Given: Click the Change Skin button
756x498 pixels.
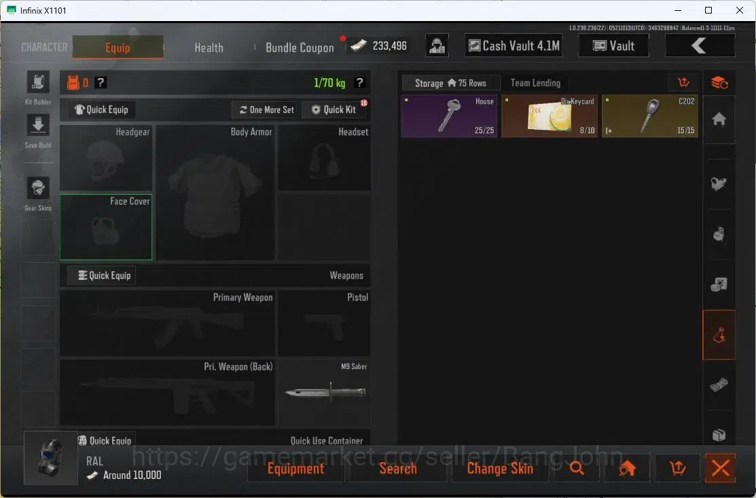Looking at the screenshot, I should tap(500, 468).
